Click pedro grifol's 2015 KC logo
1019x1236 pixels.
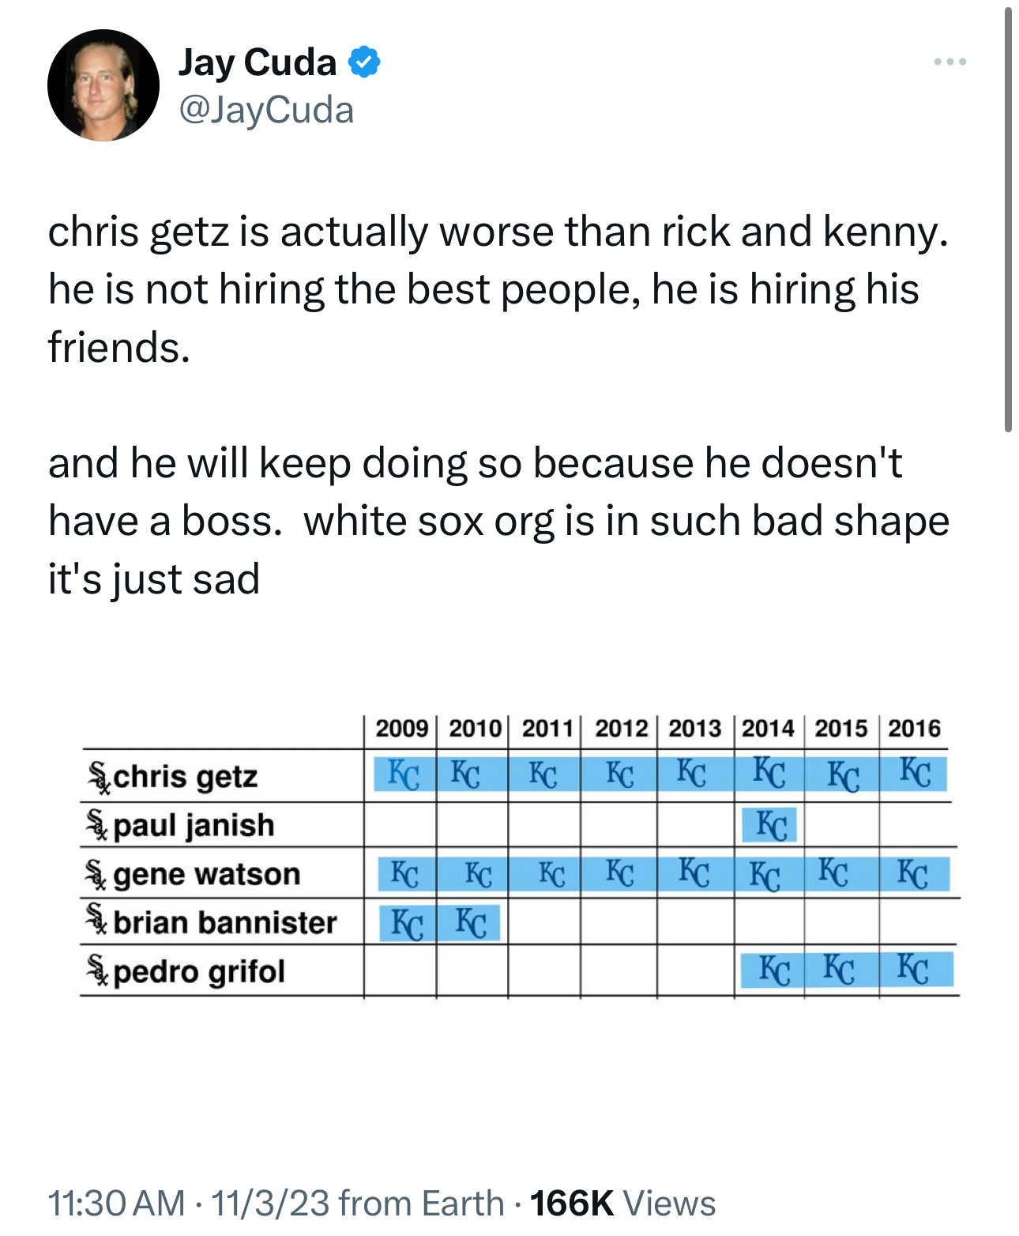pos(839,970)
